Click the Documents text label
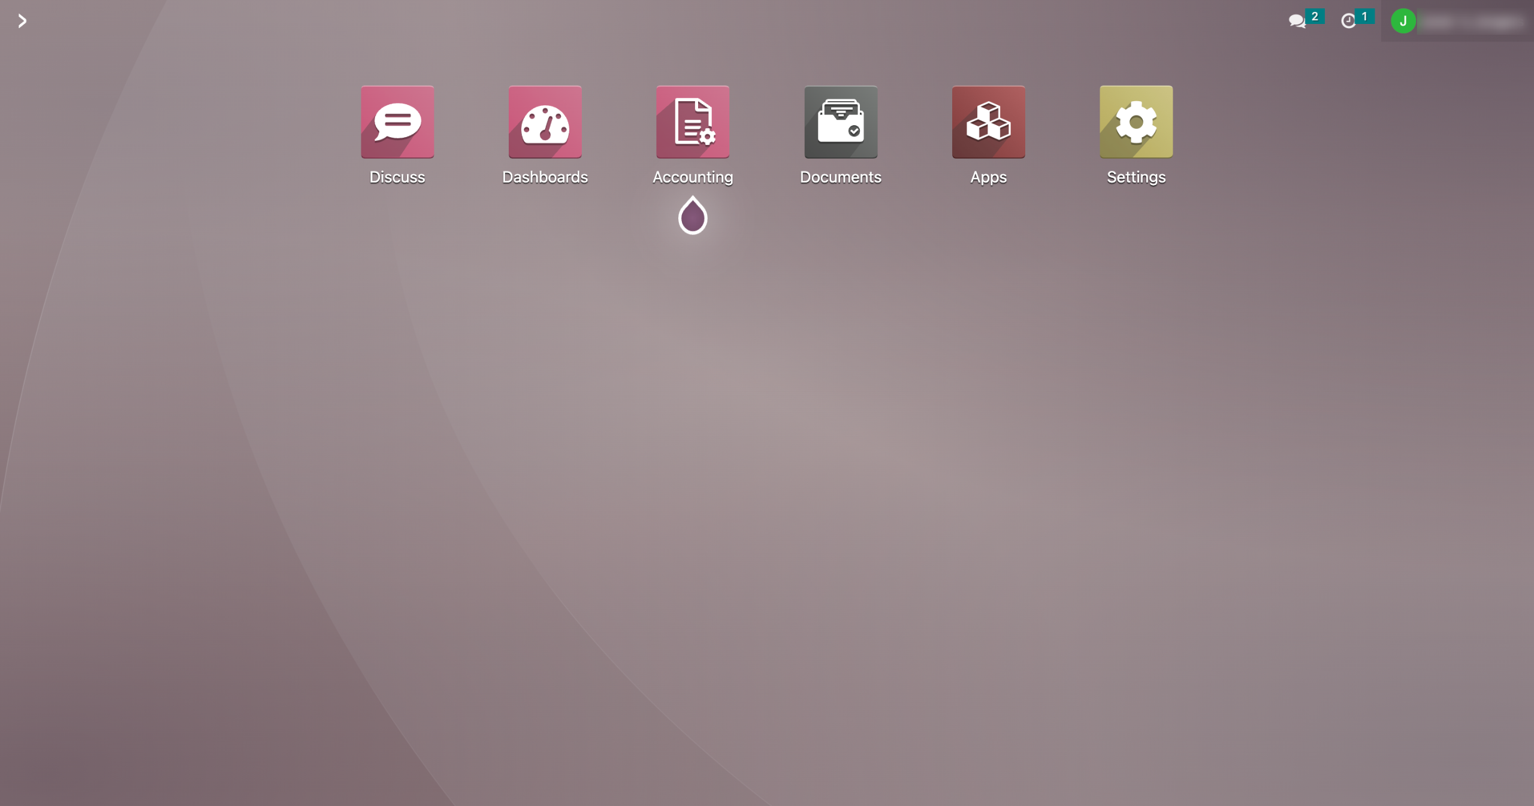 click(840, 177)
